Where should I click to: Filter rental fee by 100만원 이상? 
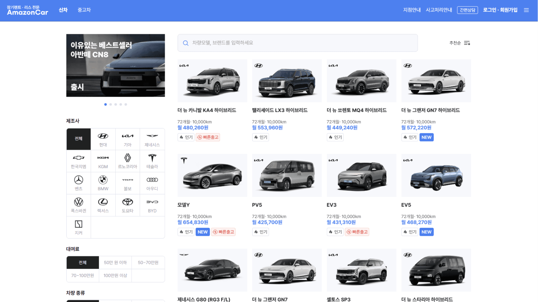[x=115, y=275]
